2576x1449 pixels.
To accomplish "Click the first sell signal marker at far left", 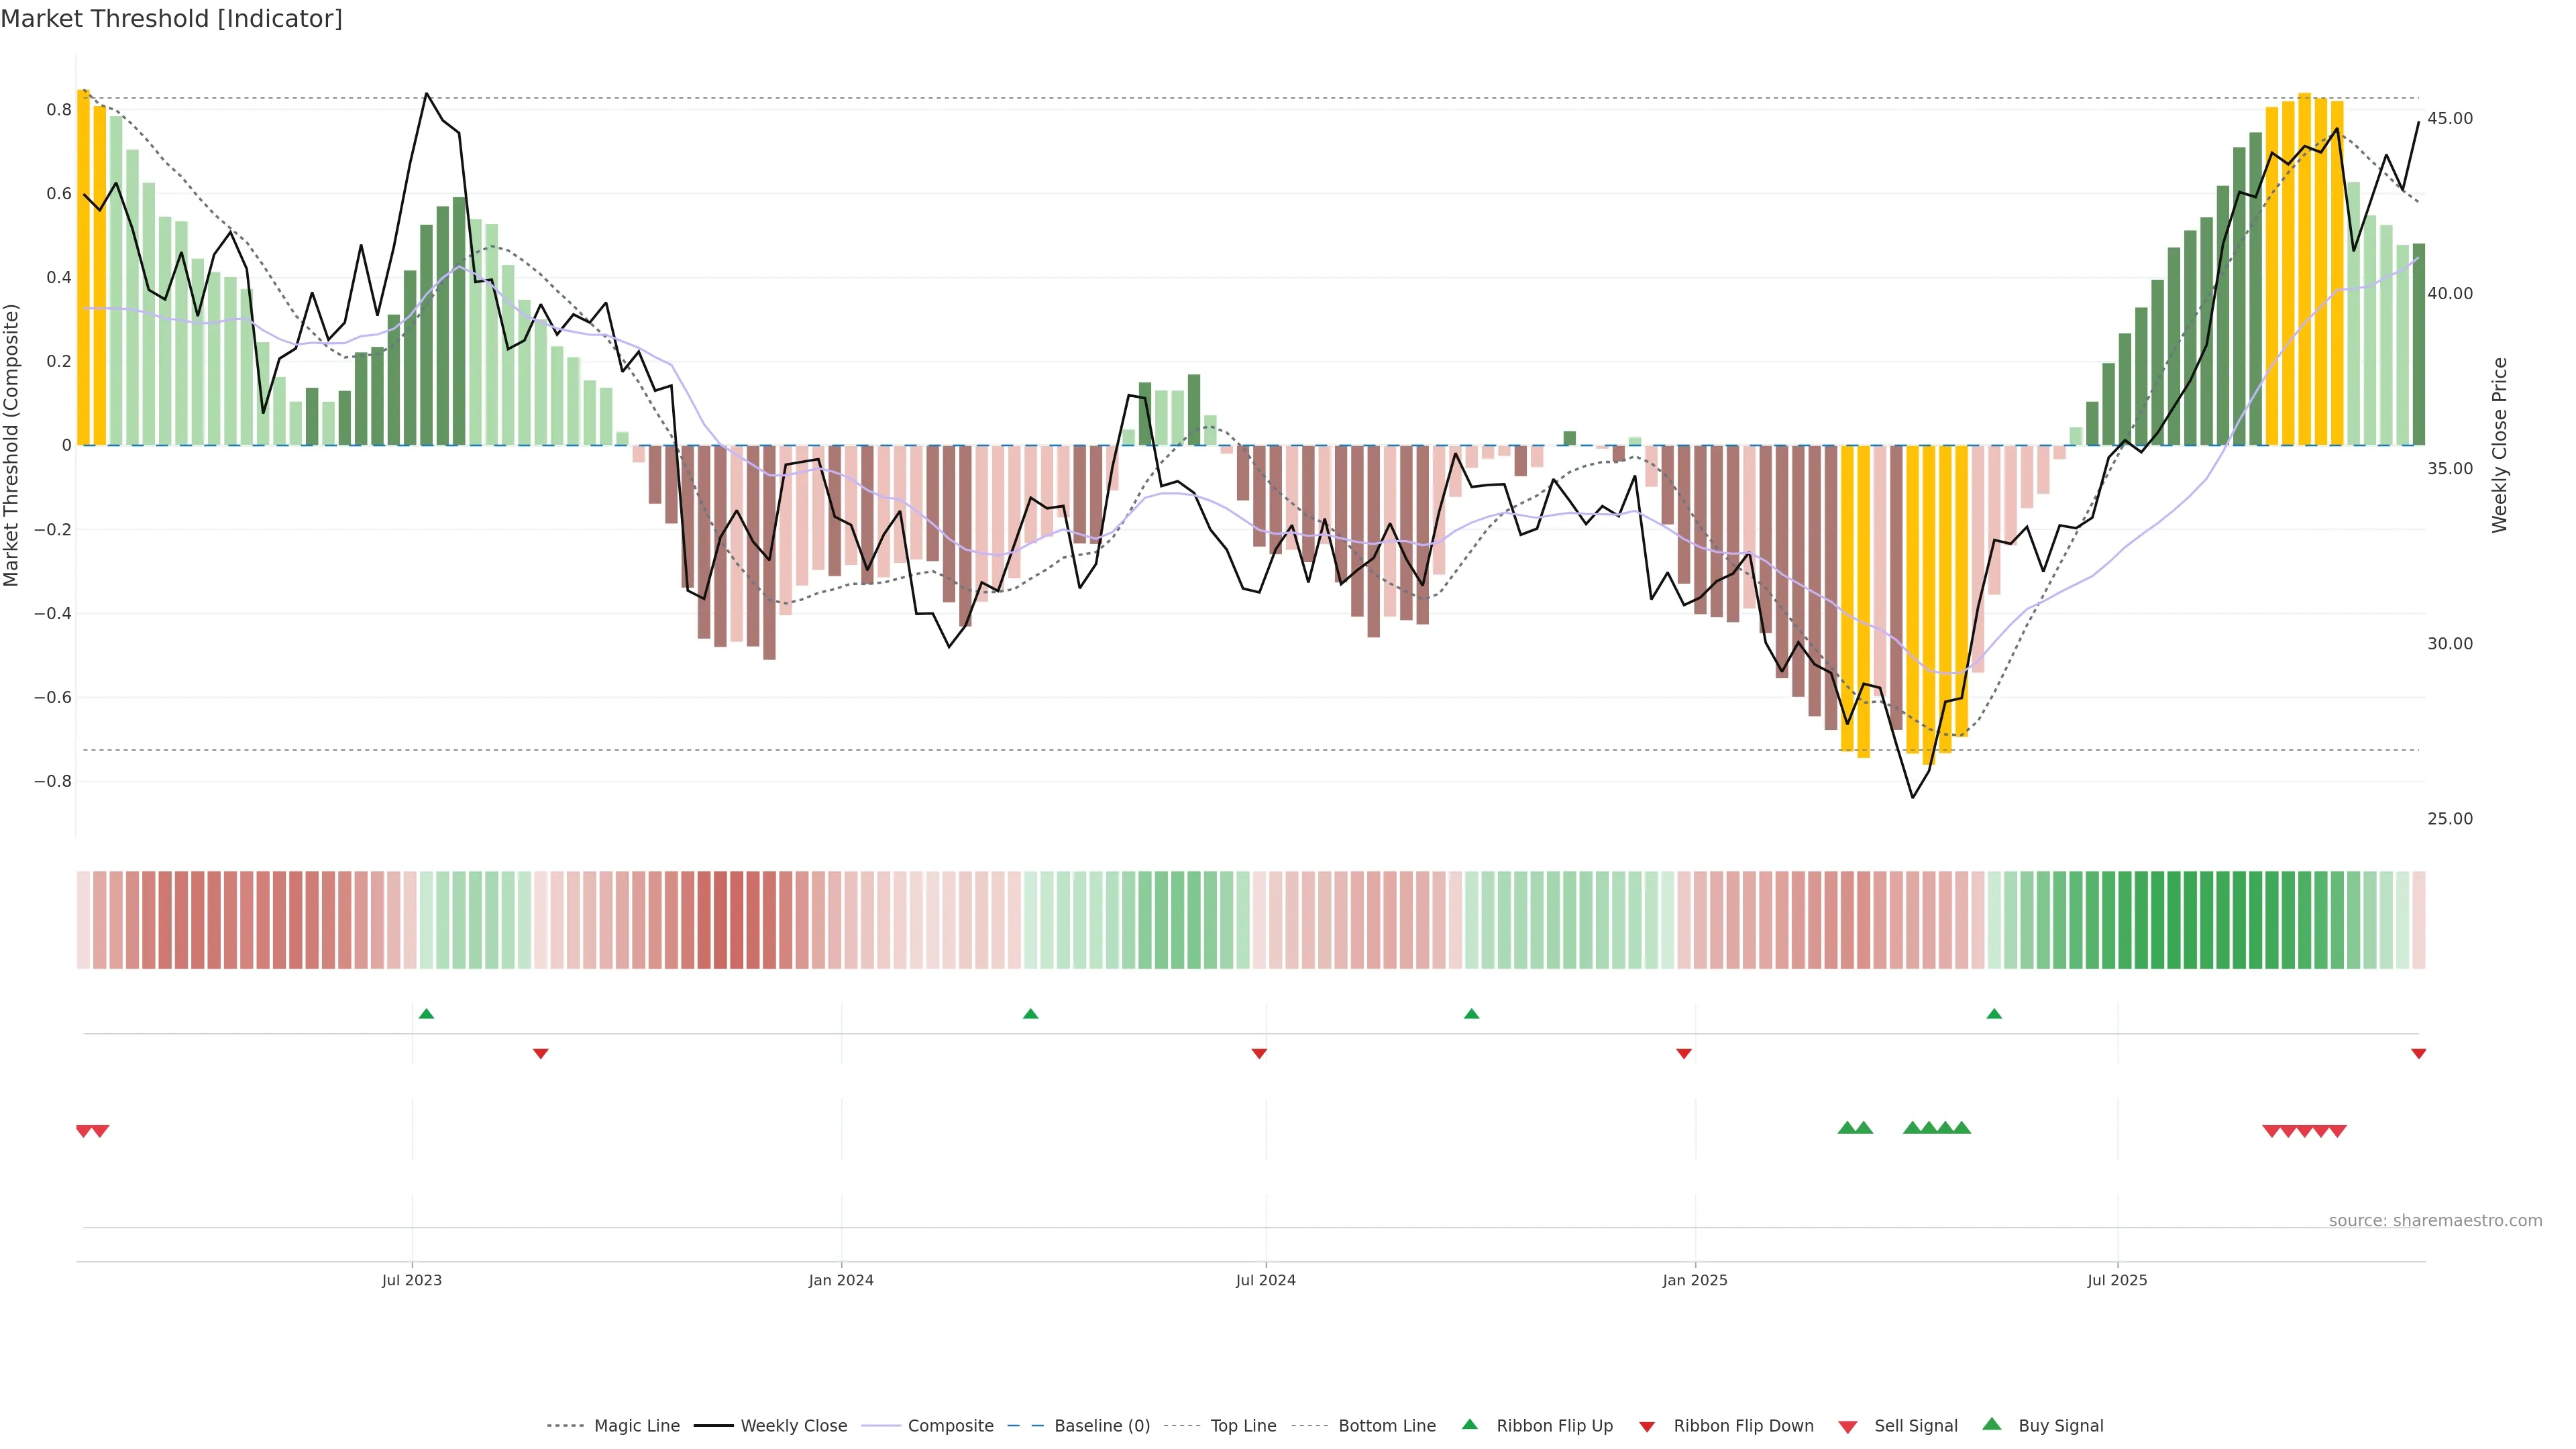I will [84, 1131].
